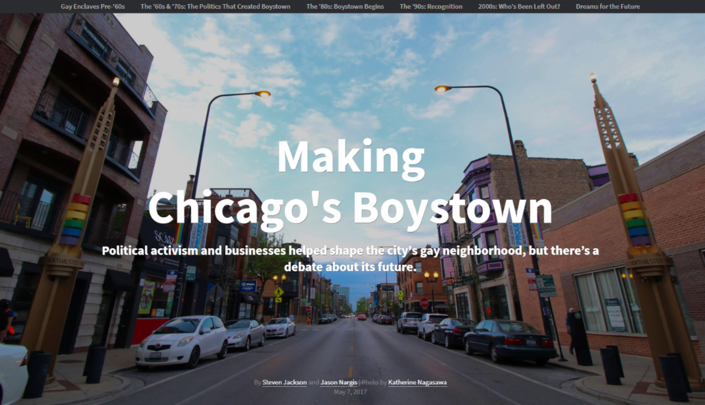This screenshot has width=705, height=405.
Task: Navigate to Dreams for the Future
Action: coord(607,6)
